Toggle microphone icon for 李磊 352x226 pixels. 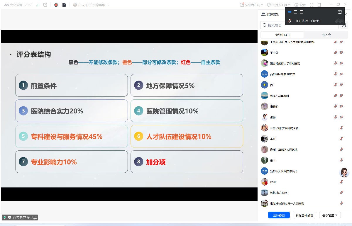[341, 139]
